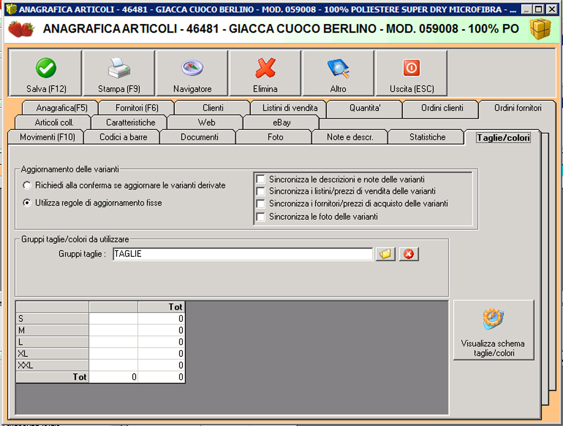Open the Altro magnifier icon

click(338, 69)
